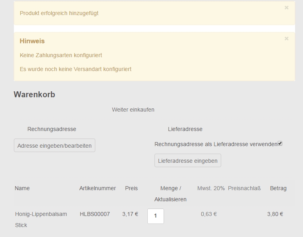The image size is (303, 237).
Task: Click the 'Warenkorb' heading
Action: point(34,94)
